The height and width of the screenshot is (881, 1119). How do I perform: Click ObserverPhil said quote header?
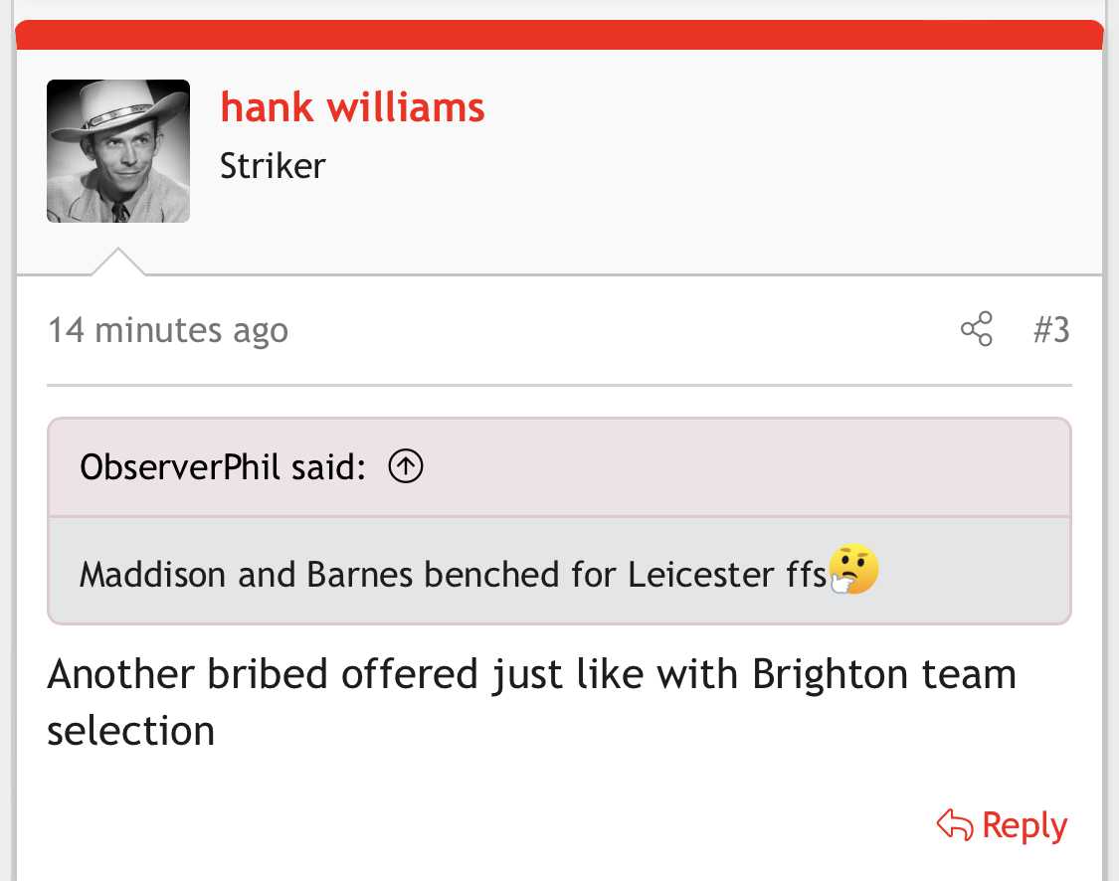pyautogui.click(x=559, y=467)
